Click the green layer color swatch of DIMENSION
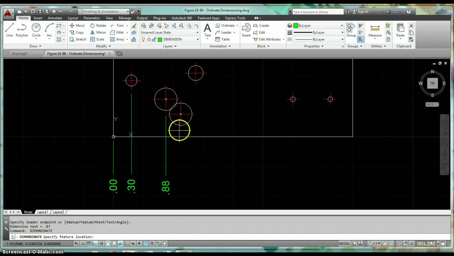Screen dimensions: 454x256 pos(160,39)
